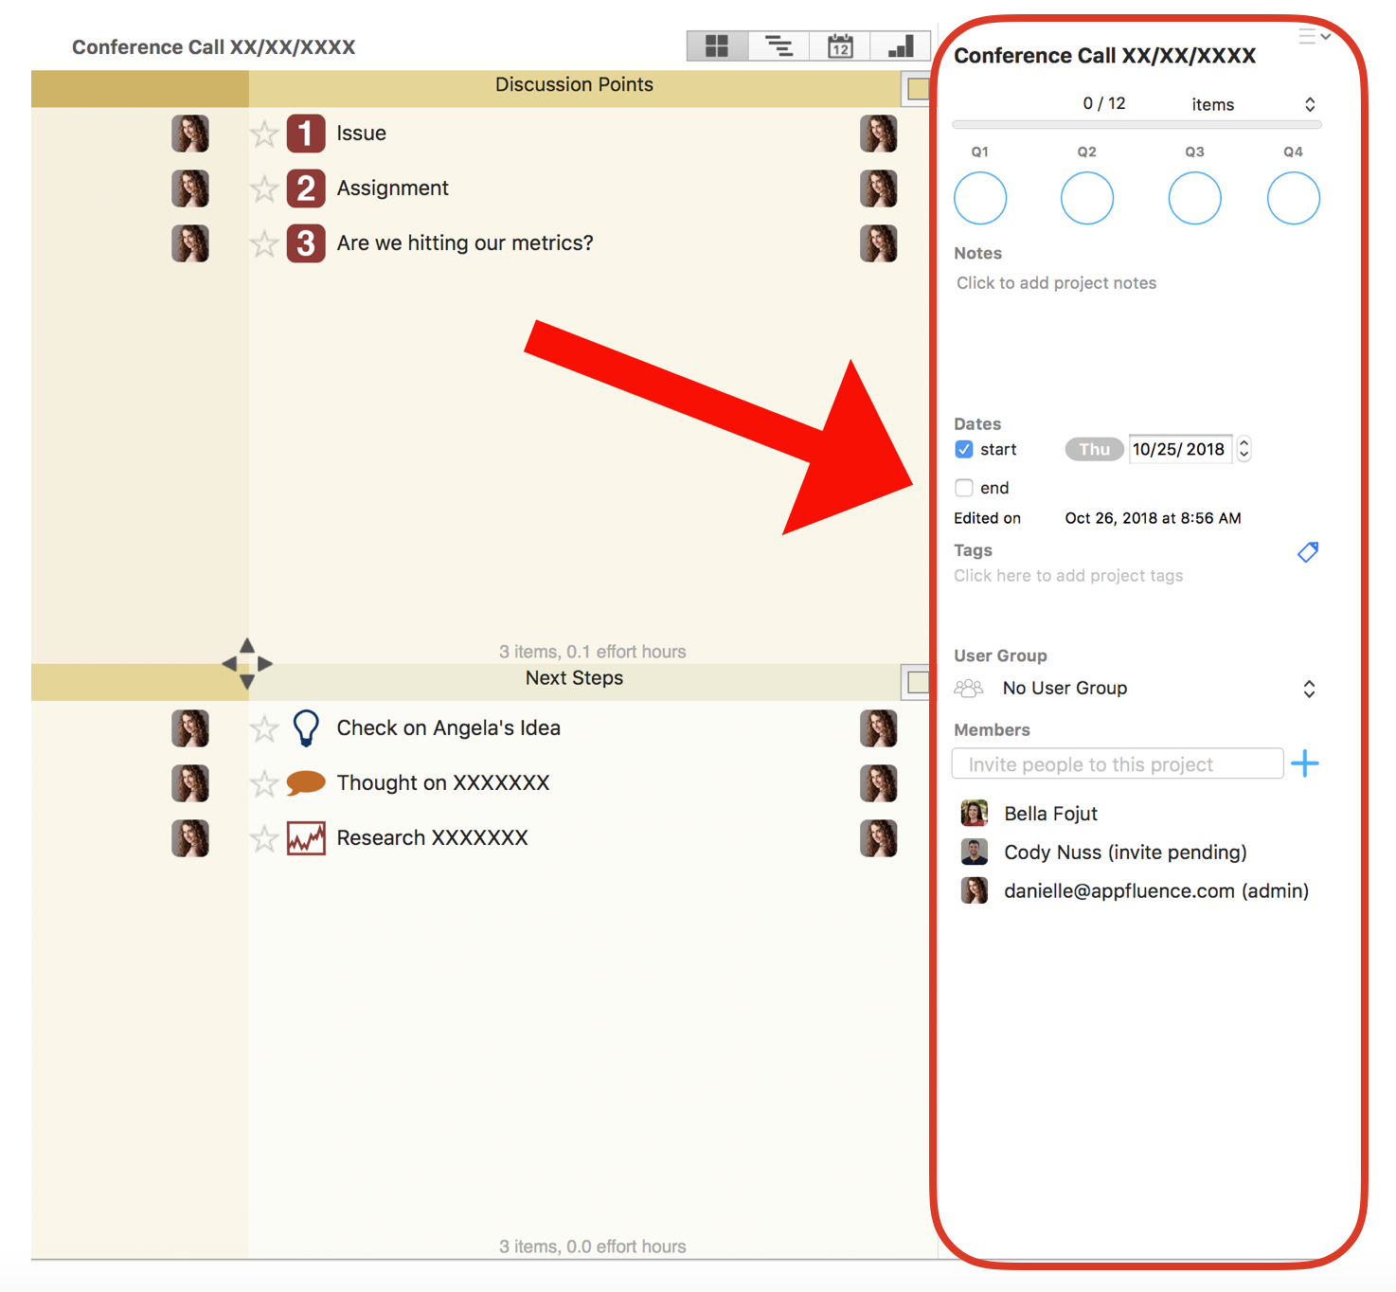Click the plus icon to add member
This screenshot has width=1396, height=1292.
(1305, 763)
